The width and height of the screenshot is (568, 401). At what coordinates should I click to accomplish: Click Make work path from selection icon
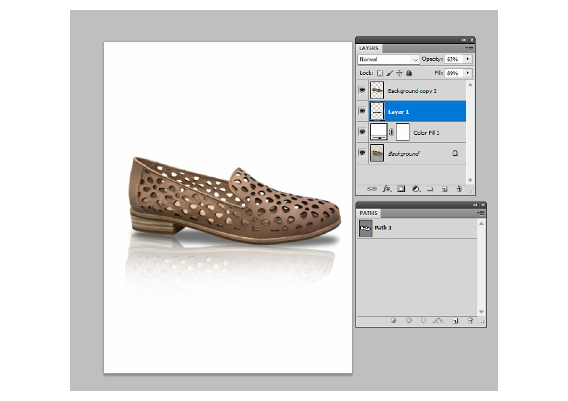click(438, 321)
